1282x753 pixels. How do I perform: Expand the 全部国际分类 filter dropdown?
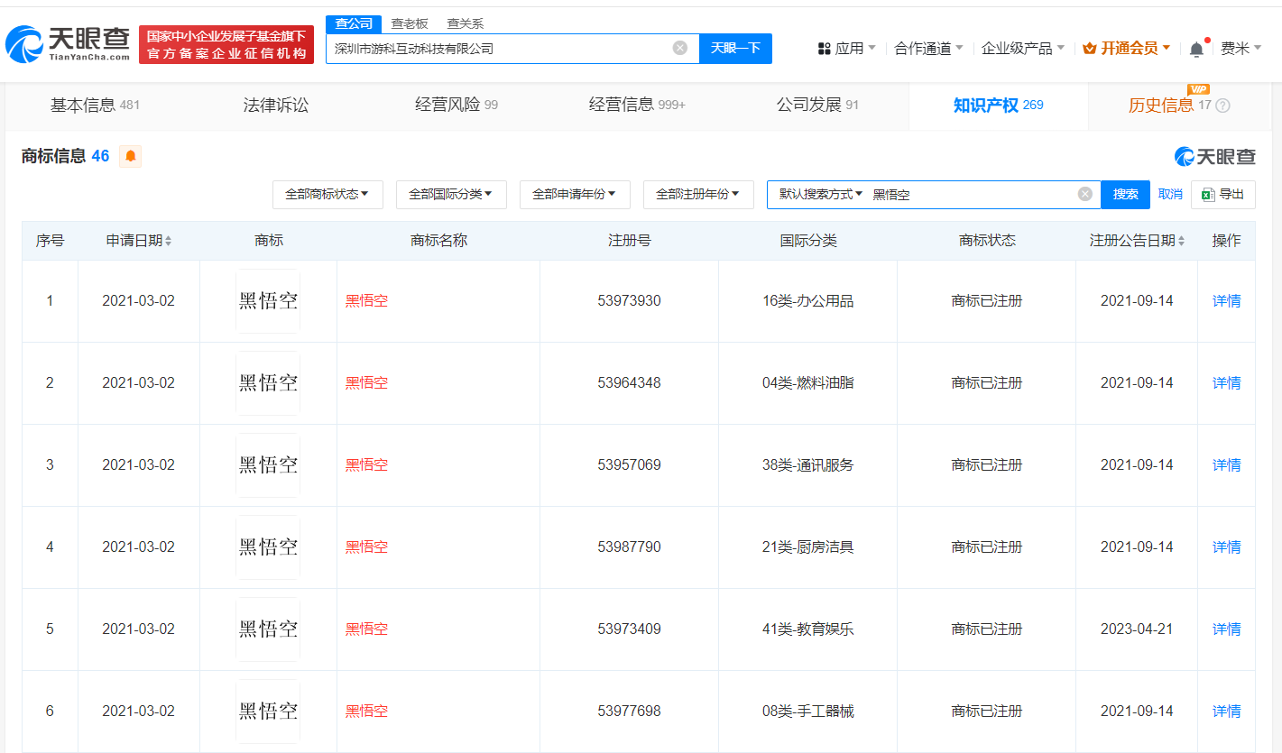tap(451, 194)
